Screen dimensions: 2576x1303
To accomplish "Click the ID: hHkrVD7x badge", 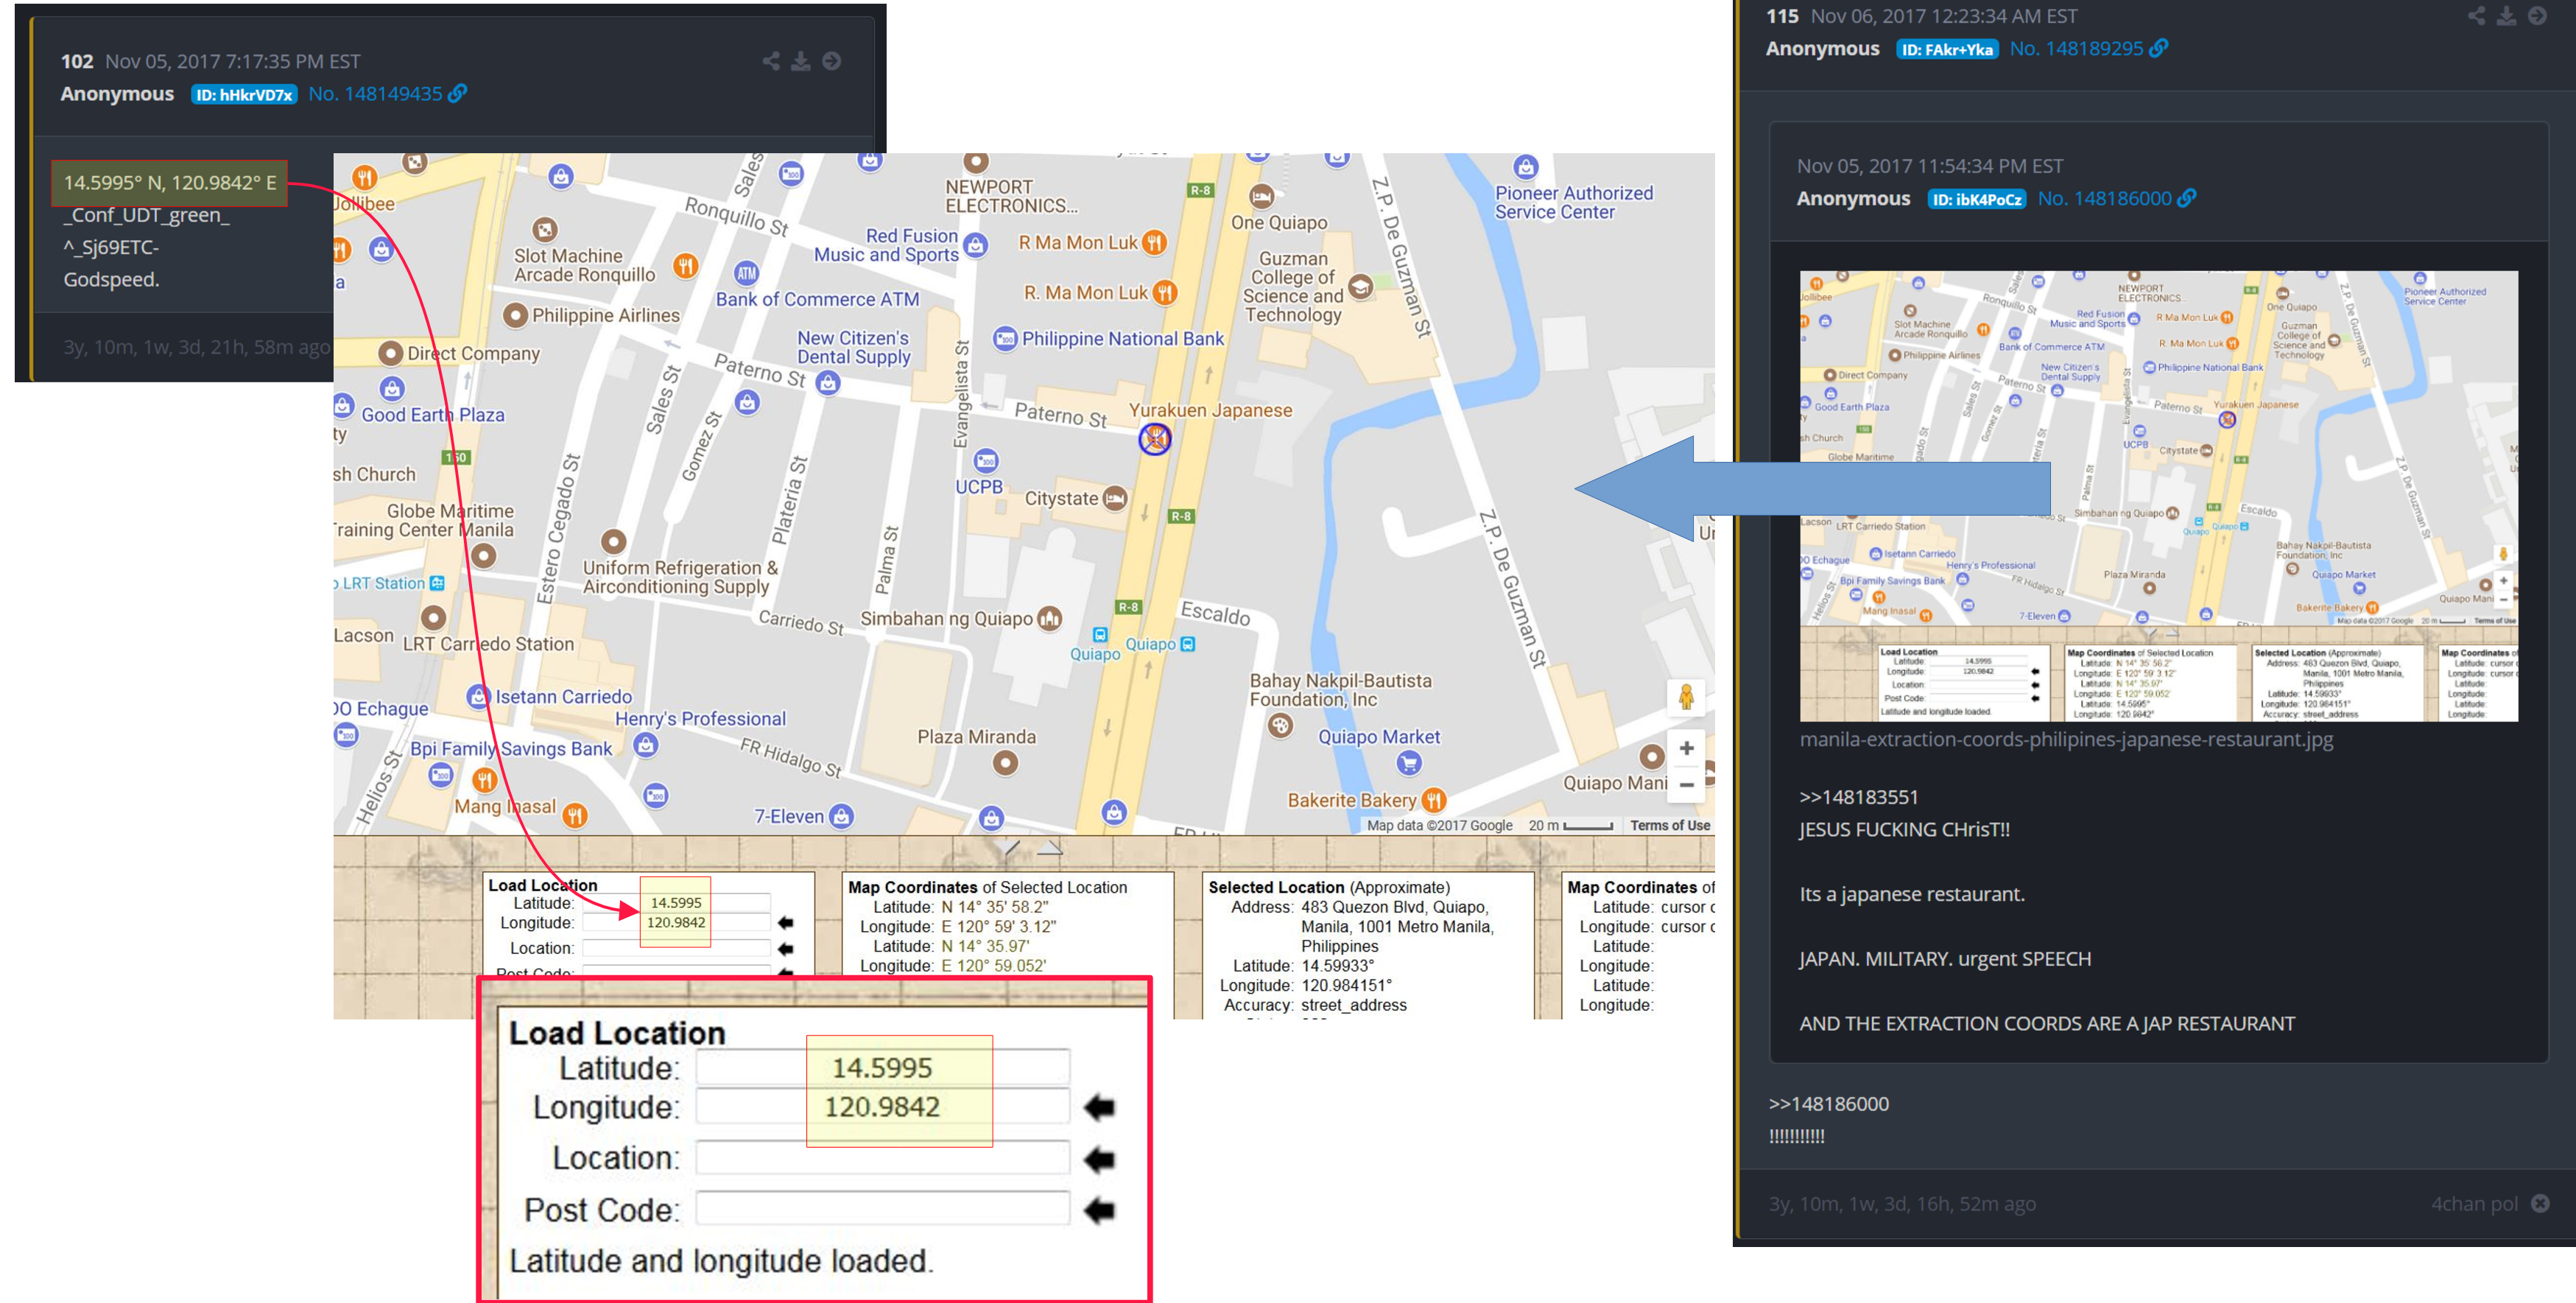I will tap(244, 94).
